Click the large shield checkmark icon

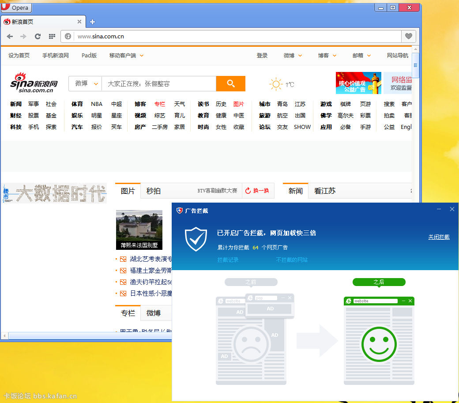pos(196,239)
